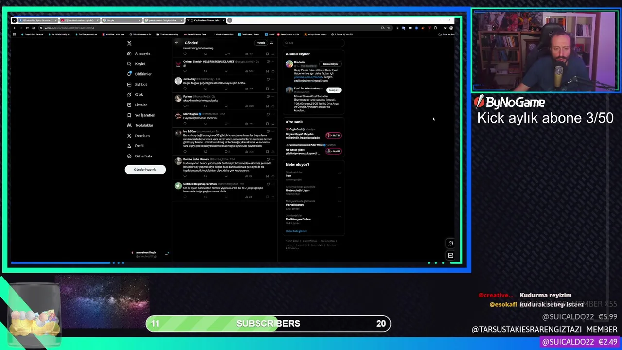This screenshot has width=622, height=350.
Task: Go to Anasayfa in the sidebar
Action: 139,53
